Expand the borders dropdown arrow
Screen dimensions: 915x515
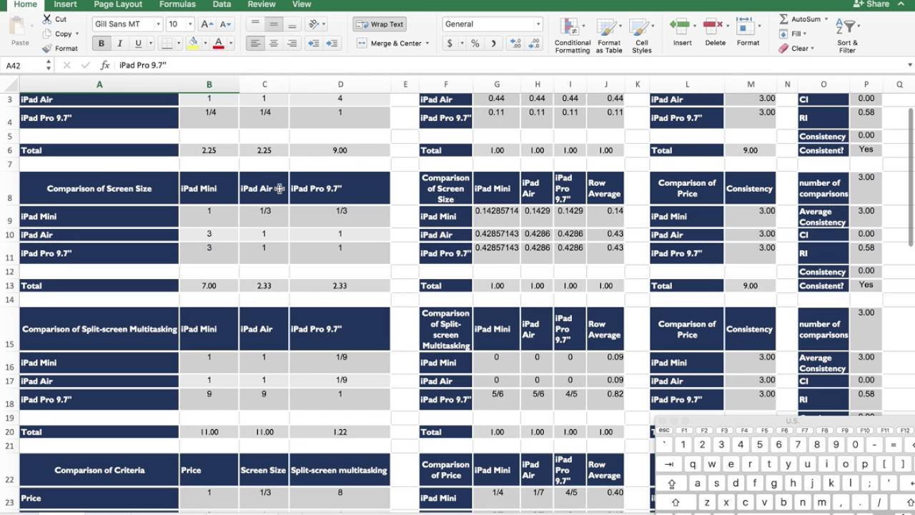(179, 44)
